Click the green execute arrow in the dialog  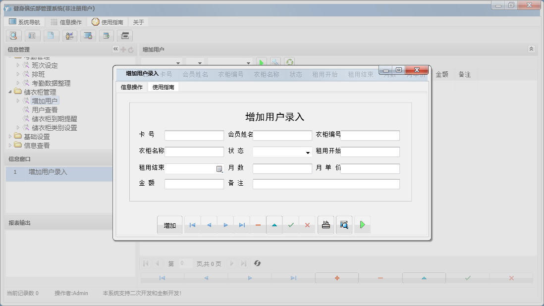click(362, 224)
